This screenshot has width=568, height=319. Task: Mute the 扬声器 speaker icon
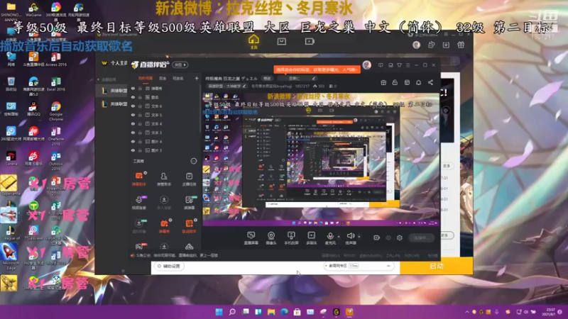pyautogui.click(x=351, y=236)
